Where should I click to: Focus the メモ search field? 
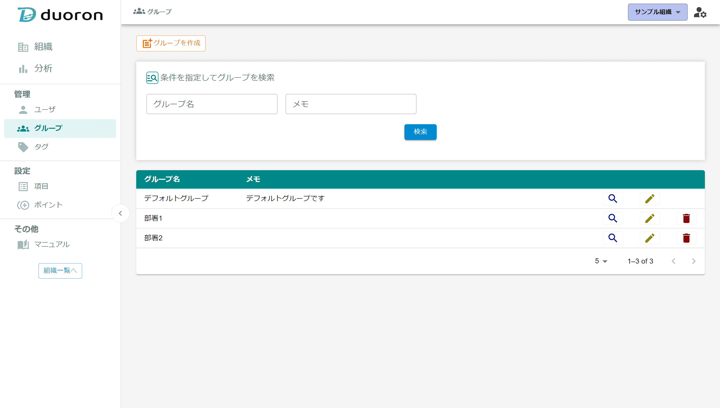[x=351, y=104]
